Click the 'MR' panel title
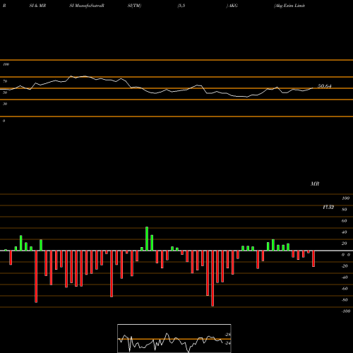 [x=315, y=184]
